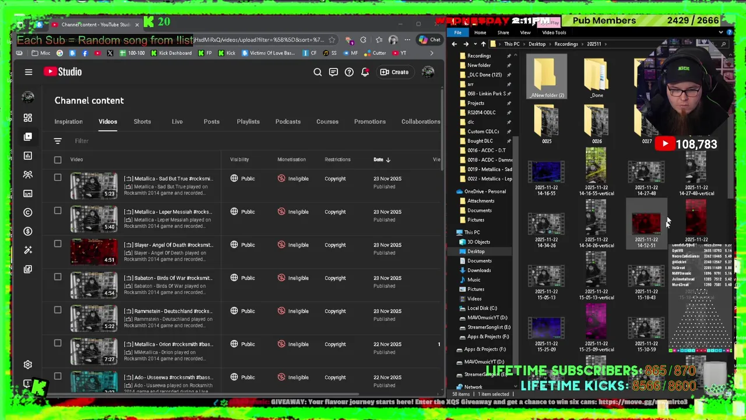Click File Explorer up-one-level arrow
Screen dimensions: 746x420
pyautogui.click(x=483, y=44)
